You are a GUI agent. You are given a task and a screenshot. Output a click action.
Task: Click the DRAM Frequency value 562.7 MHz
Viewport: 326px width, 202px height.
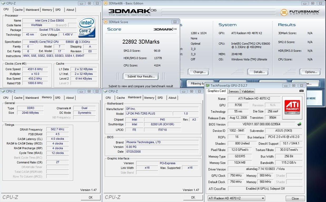[x=57, y=130]
